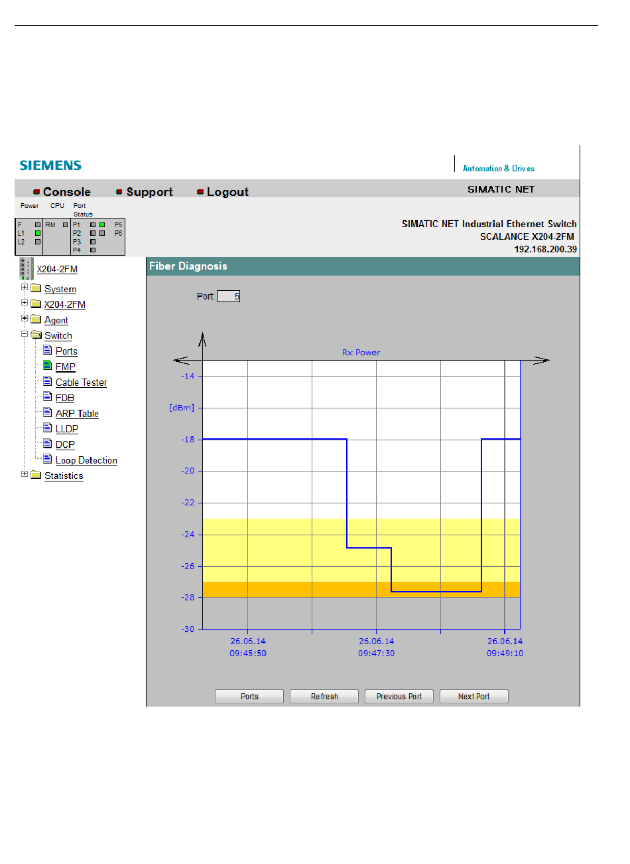Screen dimensions: 630x864
Task: Open the Support menu item
Action: coord(149,192)
